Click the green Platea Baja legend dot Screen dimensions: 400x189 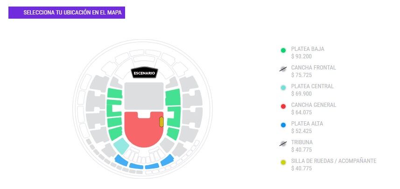[283, 50]
